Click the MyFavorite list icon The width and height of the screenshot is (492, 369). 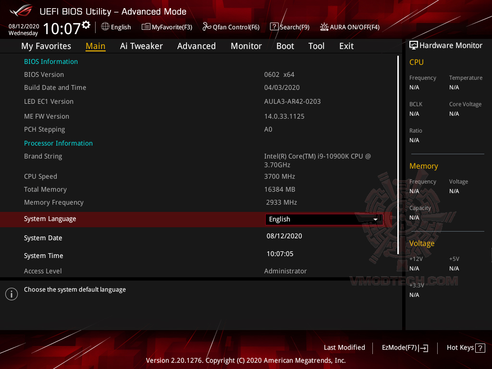146,27
